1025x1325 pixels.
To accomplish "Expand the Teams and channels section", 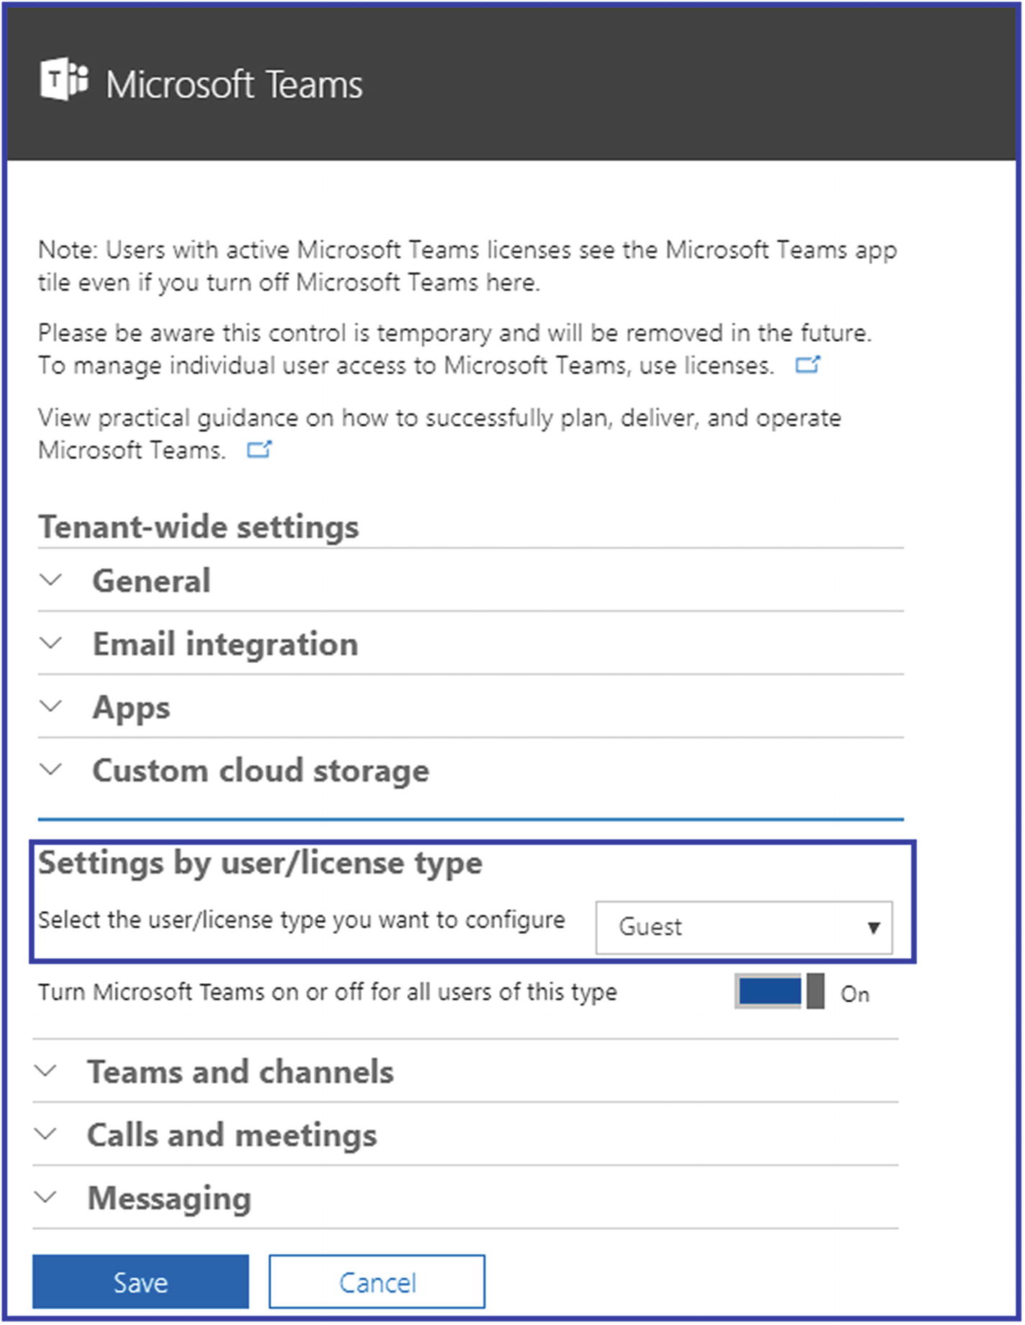I will point(465,1071).
